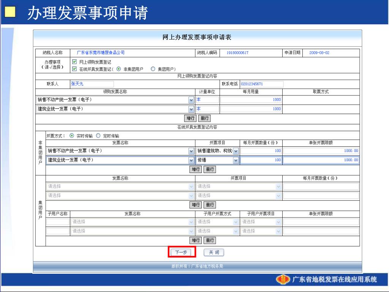Click application date 2009-08-02
The width and height of the screenshot is (389, 292).
[319, 52]
